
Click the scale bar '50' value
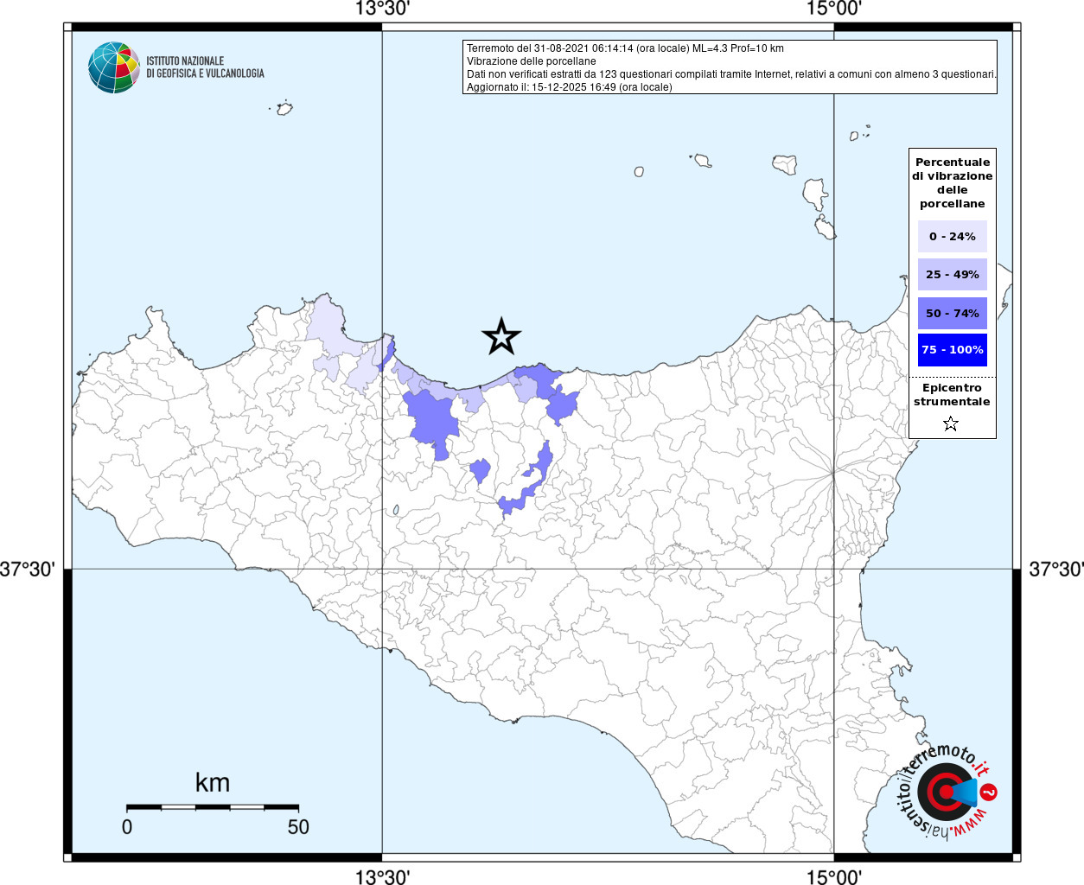tap(298, 827)
